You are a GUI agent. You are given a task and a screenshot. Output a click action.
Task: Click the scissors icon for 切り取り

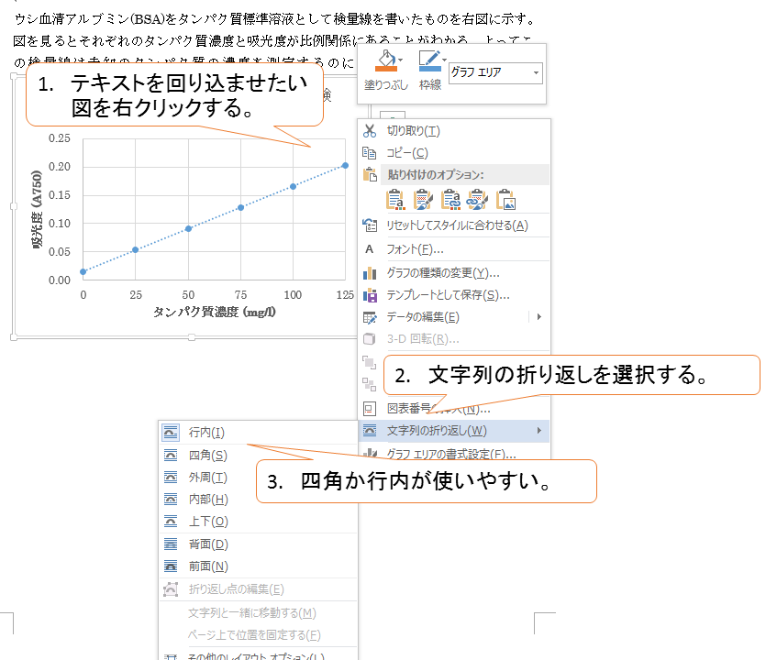pyautogui.click(x=371, y=131)
